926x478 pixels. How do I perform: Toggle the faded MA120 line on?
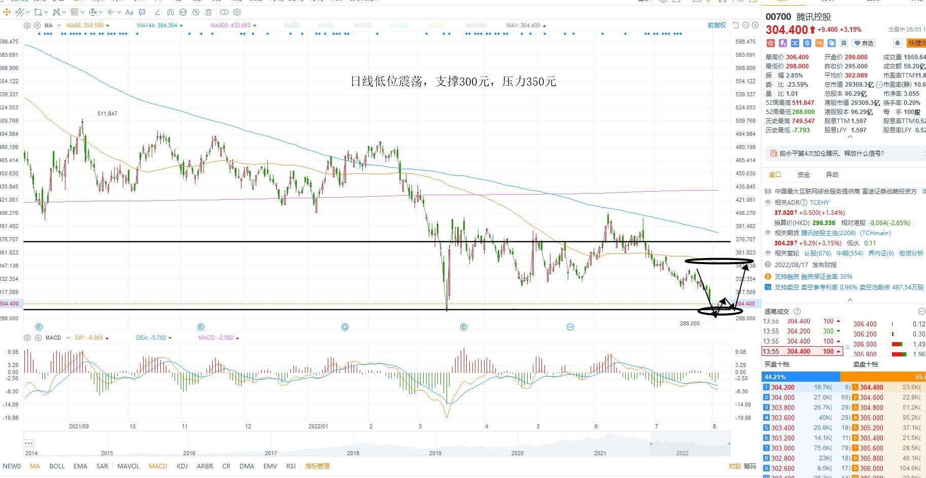362,25
